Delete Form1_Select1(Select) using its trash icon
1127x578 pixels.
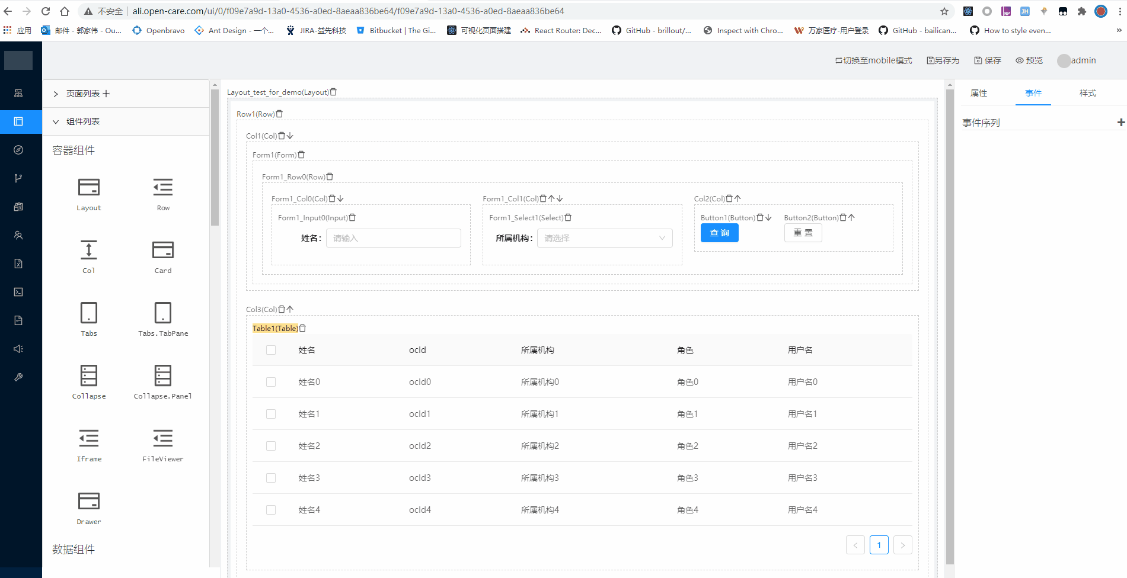[568, 217]
